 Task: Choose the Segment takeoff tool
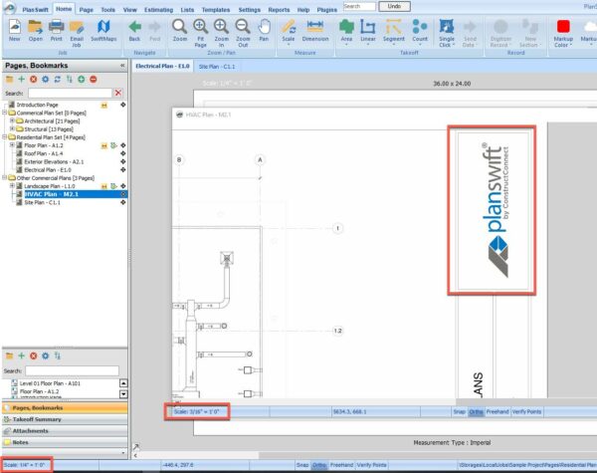[x=394, y=31]
